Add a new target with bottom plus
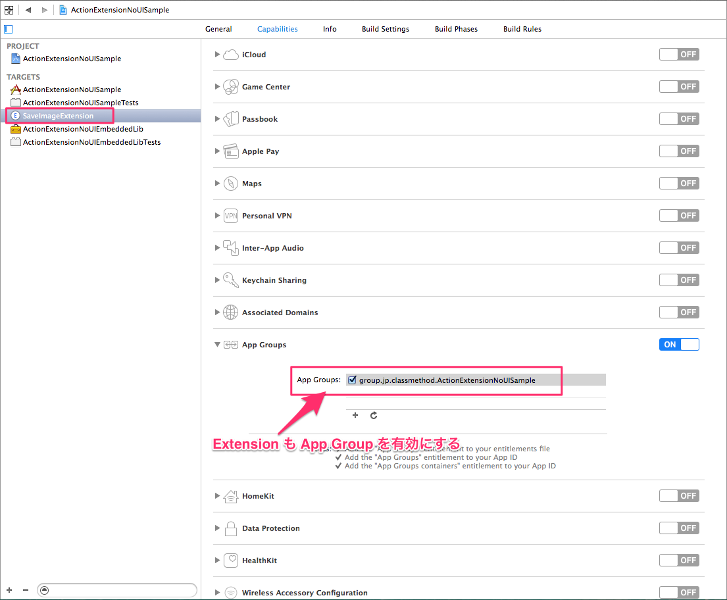This screenshot has height=600, width=727. pyautogui.click(x=9, y=589)
